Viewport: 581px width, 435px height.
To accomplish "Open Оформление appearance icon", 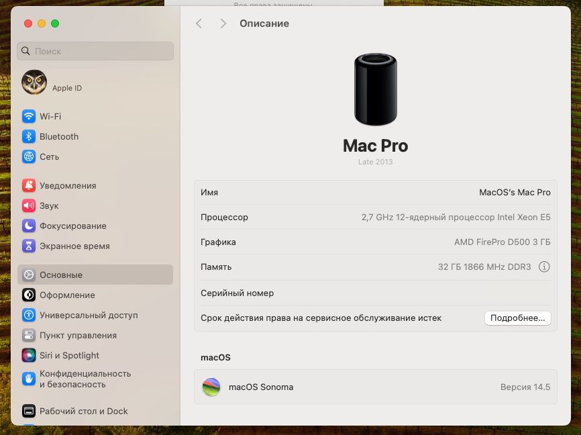I will [29, 295].
